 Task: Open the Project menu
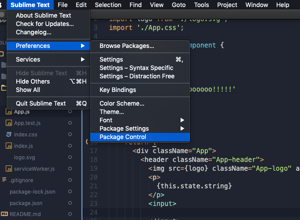[227, 5]
